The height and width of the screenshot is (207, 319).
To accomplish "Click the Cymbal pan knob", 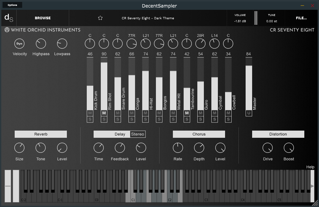I will coord(214,44).
